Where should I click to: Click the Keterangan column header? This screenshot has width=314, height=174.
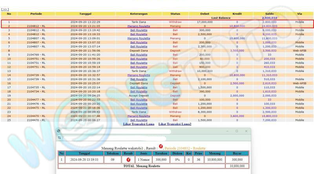(139, 14)
